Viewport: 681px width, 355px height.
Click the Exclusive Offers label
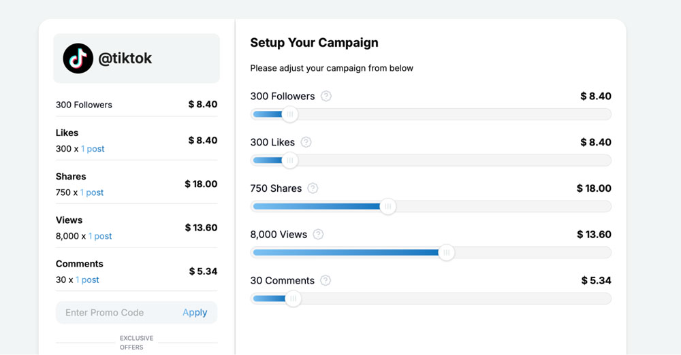point(136,343)
